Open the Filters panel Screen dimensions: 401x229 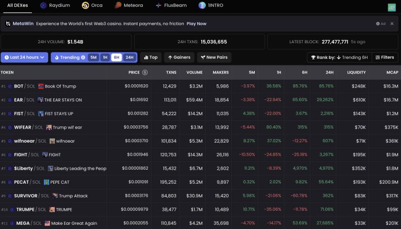pyautogui.click(x=385, y=57)
